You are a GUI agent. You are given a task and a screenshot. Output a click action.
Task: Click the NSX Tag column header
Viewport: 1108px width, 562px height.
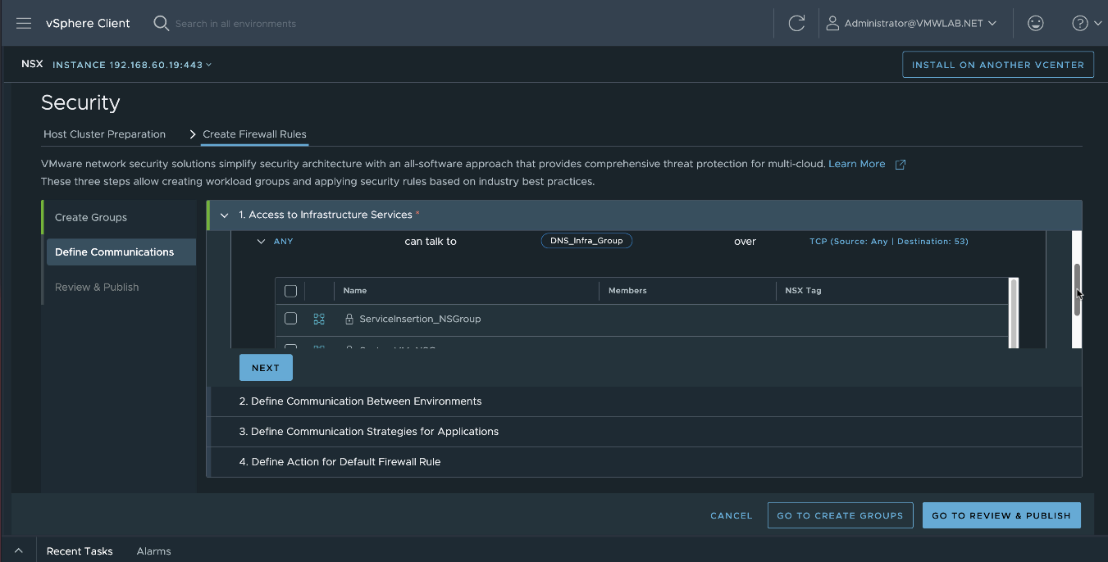pos(803,291)
